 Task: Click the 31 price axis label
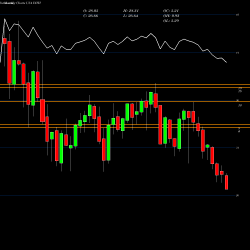pos(237,148)
